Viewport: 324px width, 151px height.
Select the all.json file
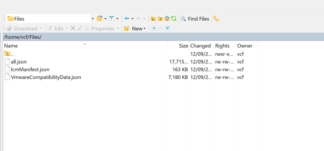pyautogui.click(x=19, y=62)
